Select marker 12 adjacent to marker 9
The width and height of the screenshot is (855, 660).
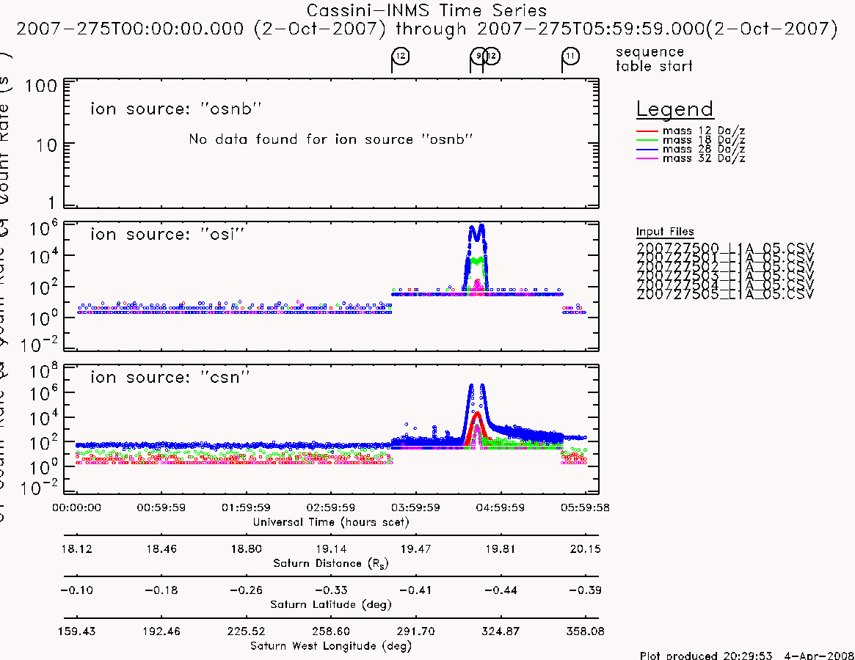pyautogui.click(x=492, y=56)
